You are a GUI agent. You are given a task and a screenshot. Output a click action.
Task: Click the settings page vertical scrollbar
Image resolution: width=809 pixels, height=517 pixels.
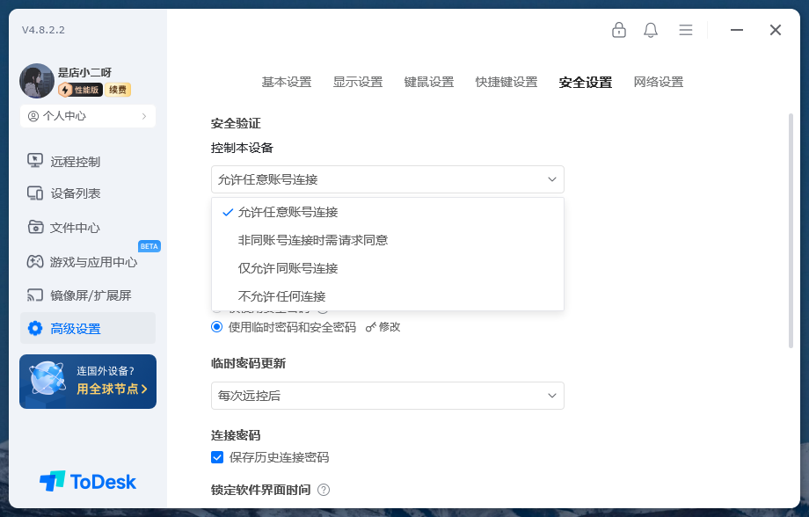click(x=791, y=230)
